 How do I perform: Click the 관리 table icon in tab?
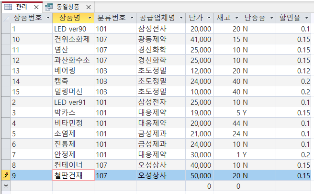pos(8,7)
